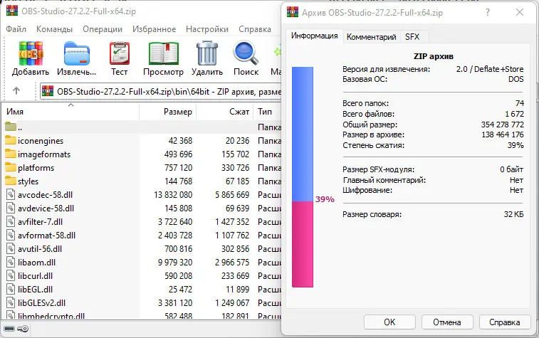The image size is (539, 338).
Task: Click the Удалить trash bin icon
Action: pyautogui.click(x=207, y=53)
